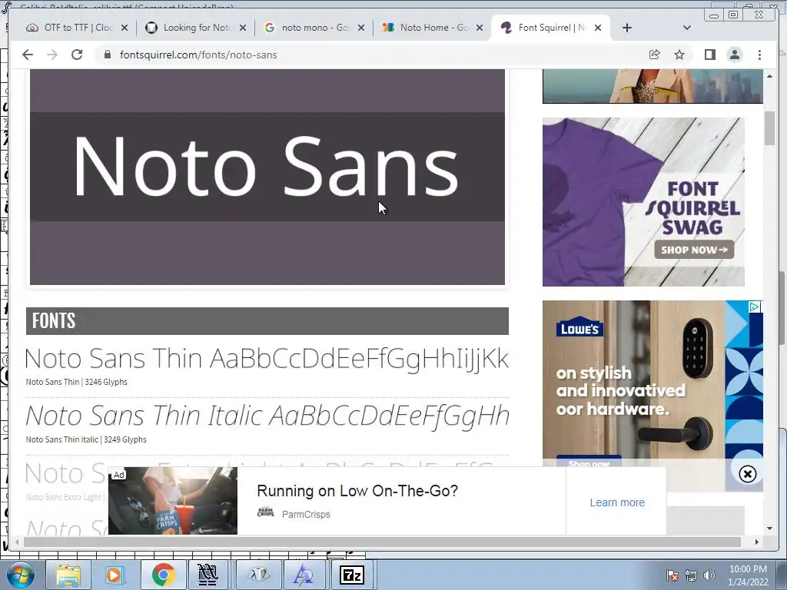Click 'Noto Sans Thin Italic | 3249 Glyphs'
The image size is (787, 590).
pos(86,439)
